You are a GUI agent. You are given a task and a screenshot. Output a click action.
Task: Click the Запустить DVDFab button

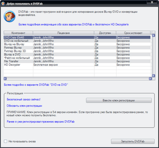coord(133,141)
